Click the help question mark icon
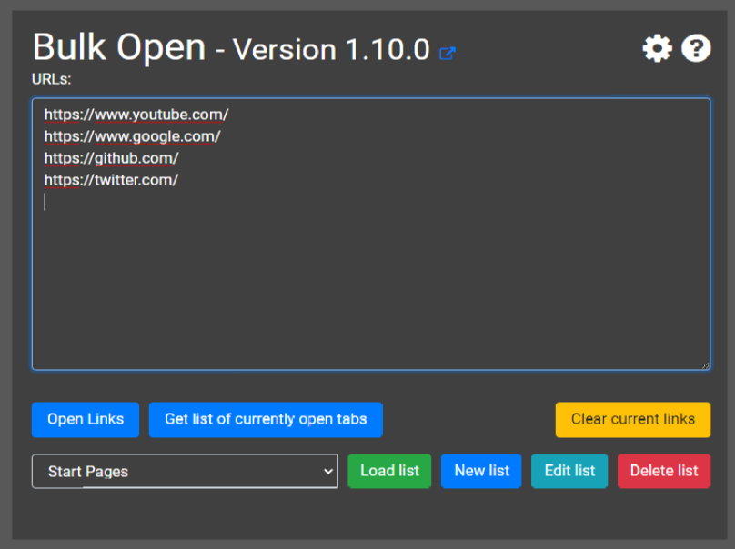The width and height of the screenshot is (735, 549). [696, 48]
